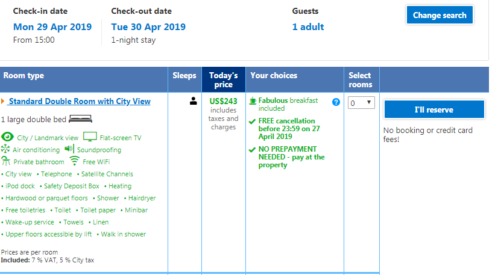Click the breakfast coffee cup icon
498x275 pixels.
pyautogui.click(x=253, y=101)
